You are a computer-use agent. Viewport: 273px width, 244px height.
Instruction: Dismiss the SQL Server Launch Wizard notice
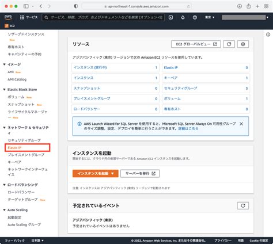(241, 124)
